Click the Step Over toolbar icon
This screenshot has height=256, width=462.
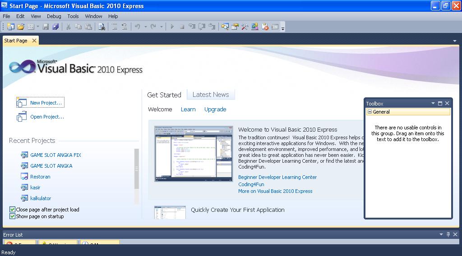(x=202, y=27)
